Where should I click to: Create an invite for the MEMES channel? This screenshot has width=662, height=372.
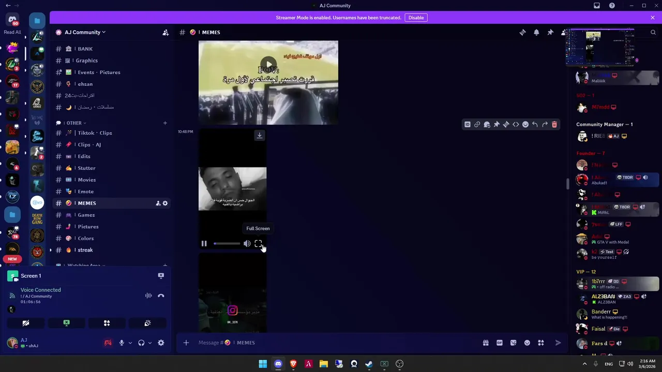(x=158, y=203)
